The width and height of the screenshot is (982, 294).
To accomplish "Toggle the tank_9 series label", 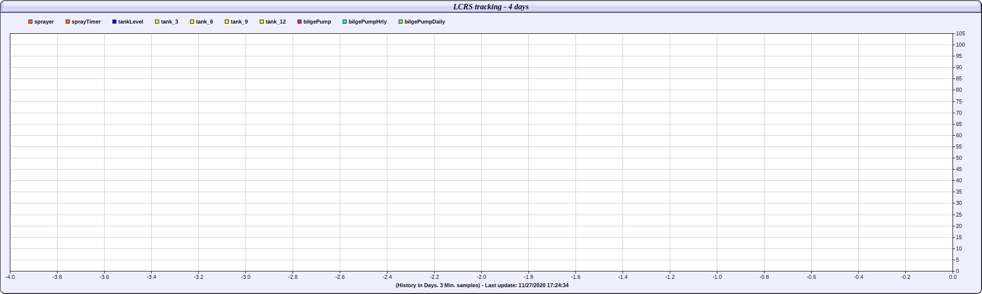I will [239, 22].
